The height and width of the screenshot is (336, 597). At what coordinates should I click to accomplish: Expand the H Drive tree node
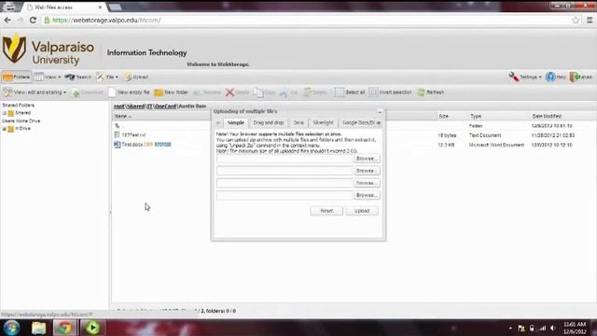pos(4,129)
